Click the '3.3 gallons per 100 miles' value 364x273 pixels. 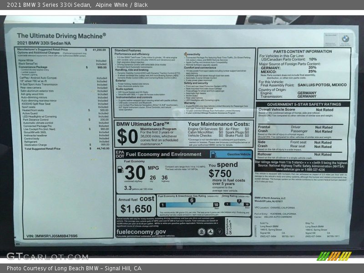(138, 188)
